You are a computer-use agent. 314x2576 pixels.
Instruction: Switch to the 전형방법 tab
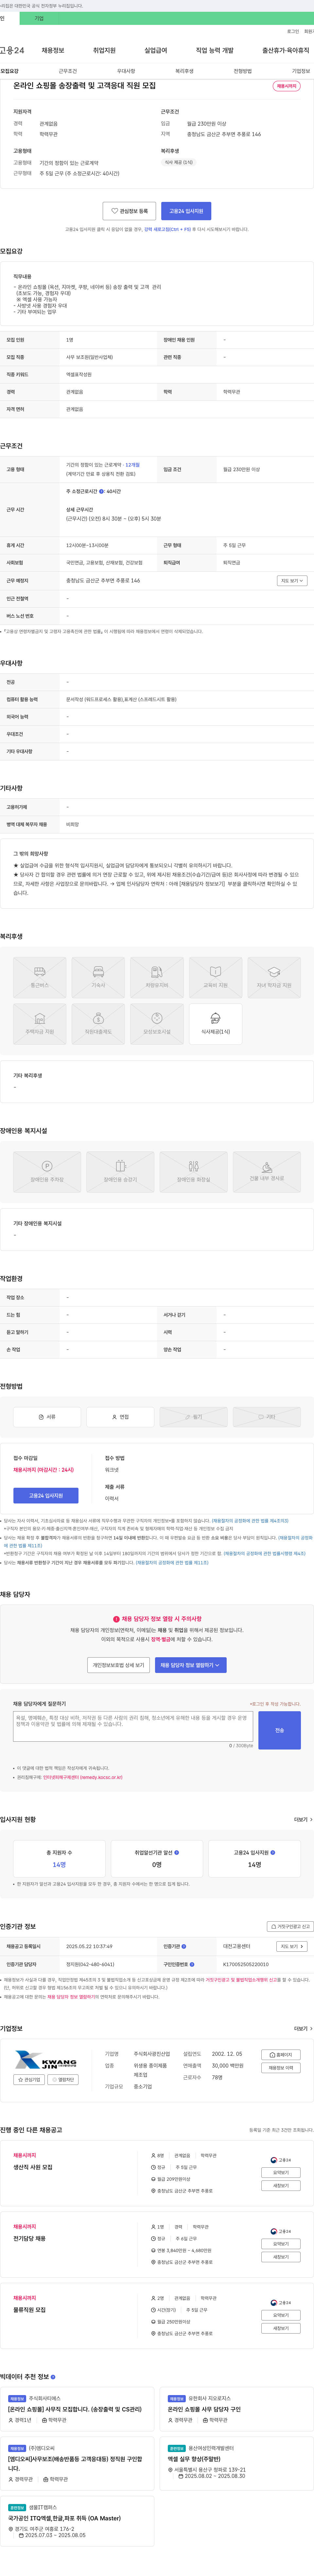[243, 71]
